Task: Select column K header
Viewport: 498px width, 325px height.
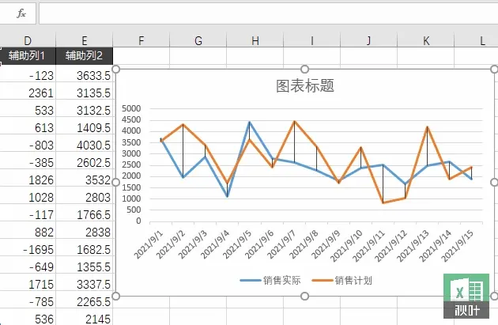Action: (425, 40)
